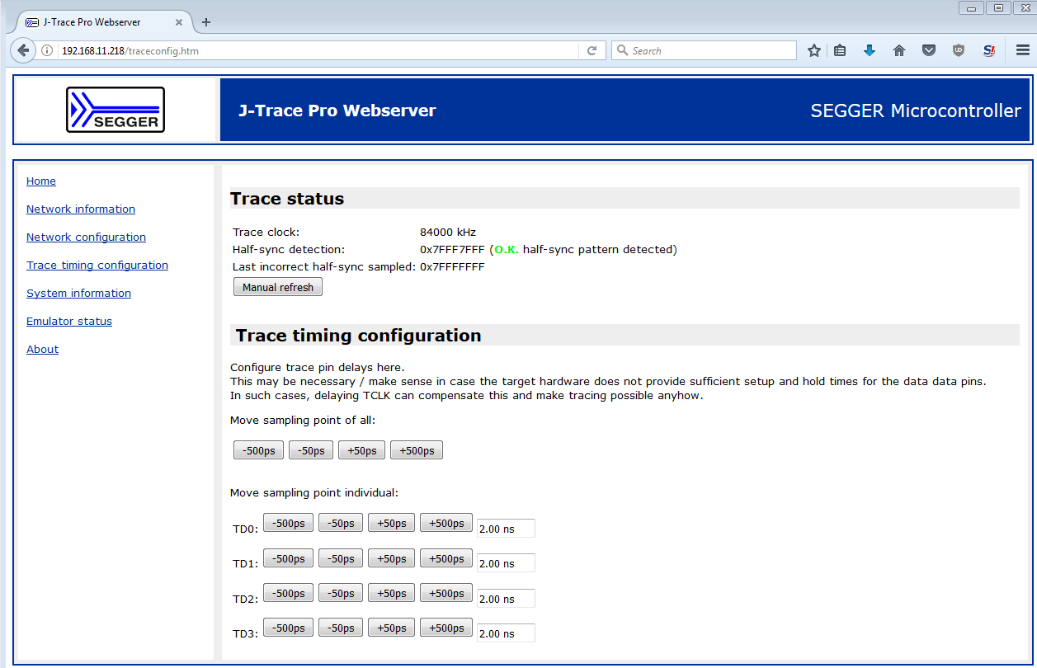Viewport: 1037px width, 668px height.
Task: Close the J-Trace Pro Webserver tab
Action: 179,22
